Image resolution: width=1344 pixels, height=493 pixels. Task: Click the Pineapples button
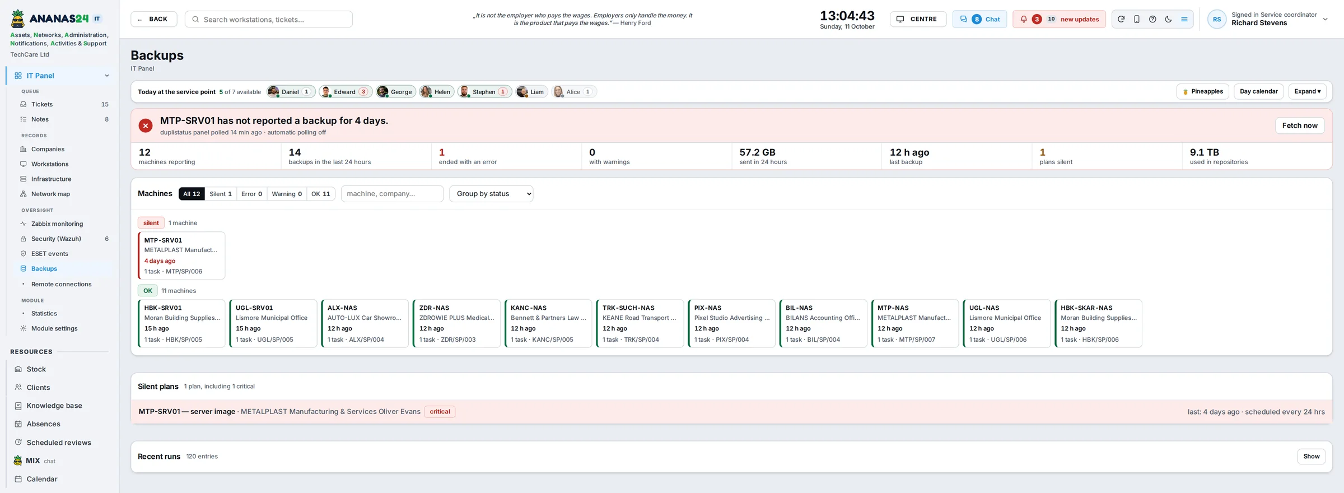pyautogui.click(x=1203, y=91)
